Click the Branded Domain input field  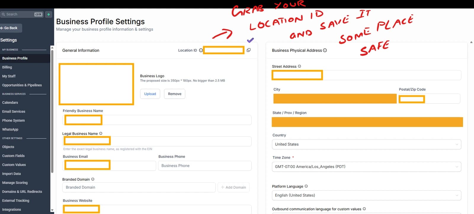tap(139, 187)
